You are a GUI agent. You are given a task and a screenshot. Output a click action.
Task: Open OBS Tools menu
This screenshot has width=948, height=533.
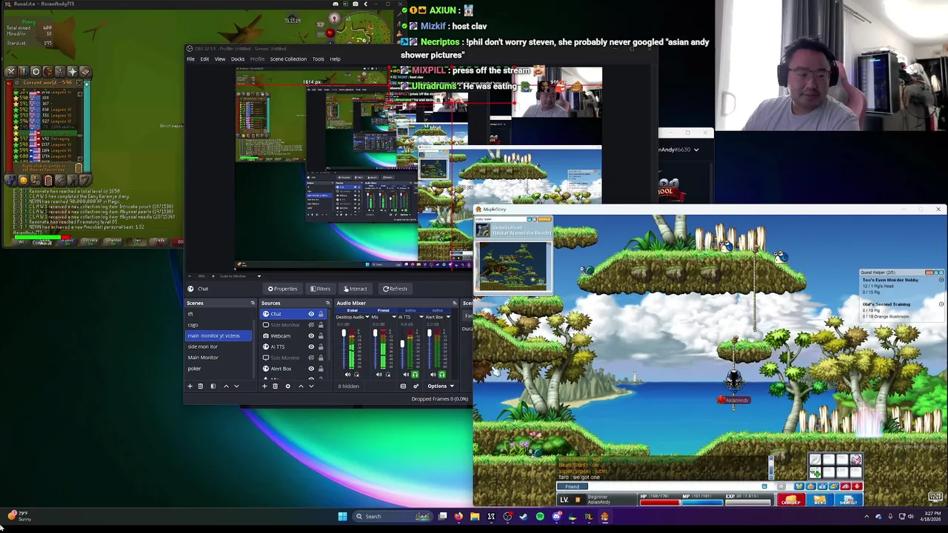click(318, 59)
